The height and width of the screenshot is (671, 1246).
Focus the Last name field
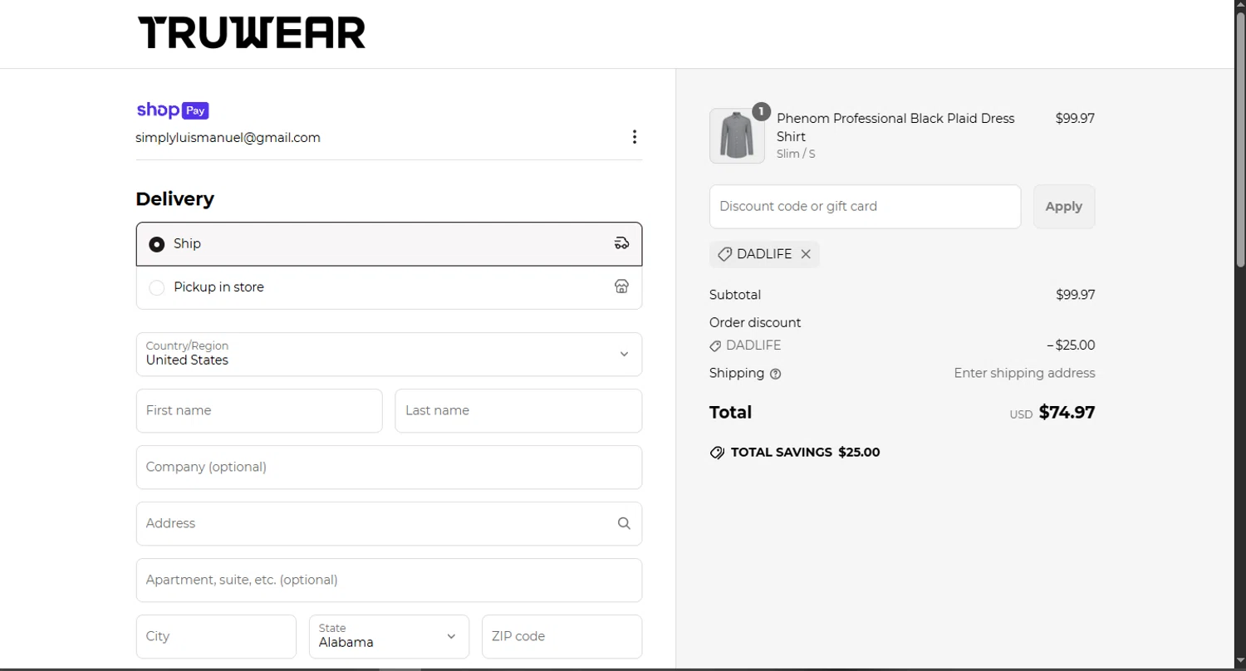tap(518, 410)
